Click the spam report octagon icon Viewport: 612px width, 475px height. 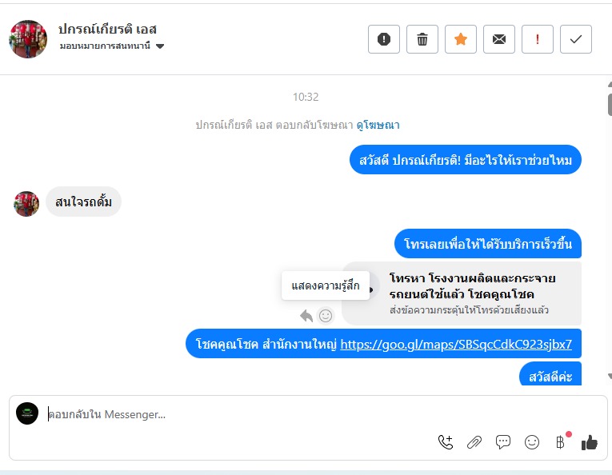pyautogui.click(x=384, y=39)
